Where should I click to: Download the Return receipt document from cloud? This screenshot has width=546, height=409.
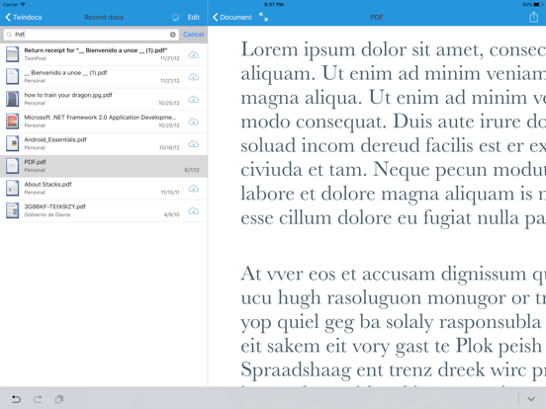tap(193, 54)
